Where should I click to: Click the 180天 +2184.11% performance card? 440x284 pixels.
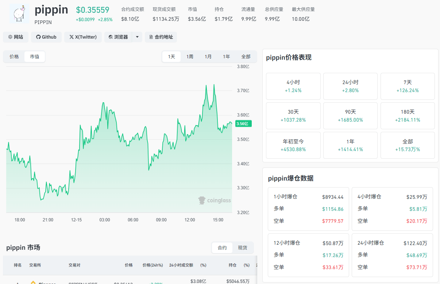pyautogui.click(x=408, y=116)
